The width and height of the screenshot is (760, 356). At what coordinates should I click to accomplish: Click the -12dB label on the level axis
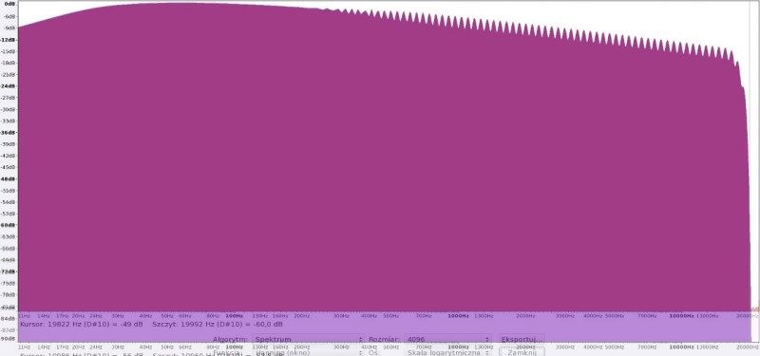coord(9,39)
